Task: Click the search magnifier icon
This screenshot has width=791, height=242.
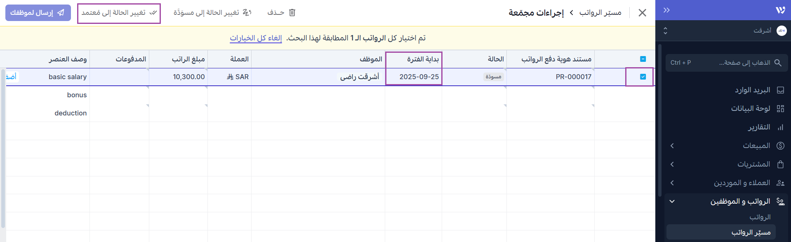Action: 778,63
